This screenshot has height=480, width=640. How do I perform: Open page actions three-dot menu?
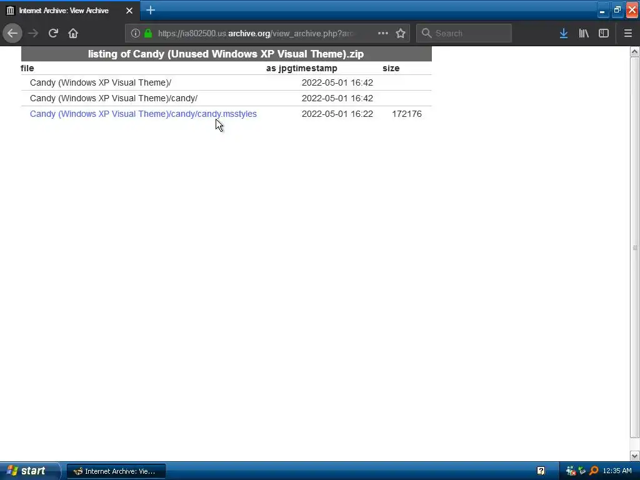pos(383,33)
